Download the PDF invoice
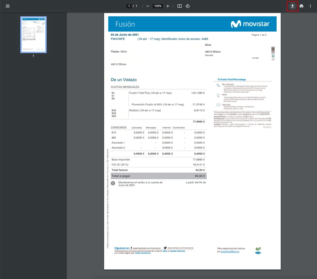The height and width of the screenshot is (279, 317). pos(292,6)
